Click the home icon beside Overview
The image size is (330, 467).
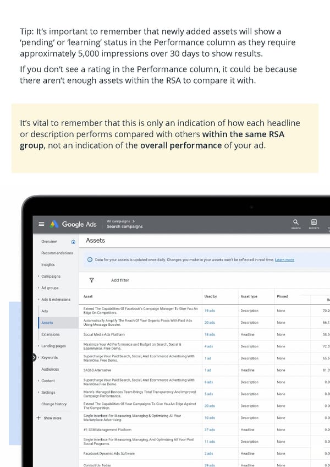click(x=74, y=241)
